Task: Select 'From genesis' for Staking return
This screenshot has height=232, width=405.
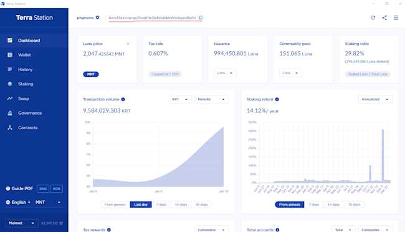Action: pos(290,205)
